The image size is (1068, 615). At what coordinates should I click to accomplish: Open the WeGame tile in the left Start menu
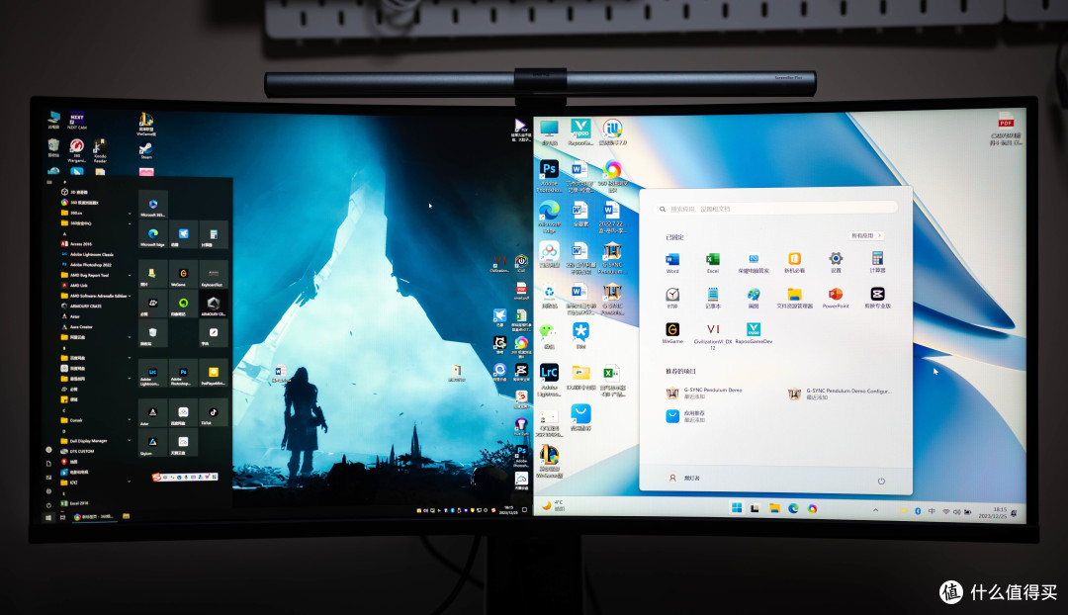pos(183,275)
